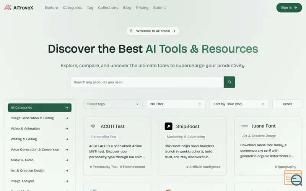Viewport: 306px width, 191px height.
Task: Click arrow beside Image Generation & Editing
Action: click(x=67, y=118)
